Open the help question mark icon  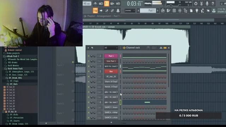pyautogui.click(x=213, y=4)
